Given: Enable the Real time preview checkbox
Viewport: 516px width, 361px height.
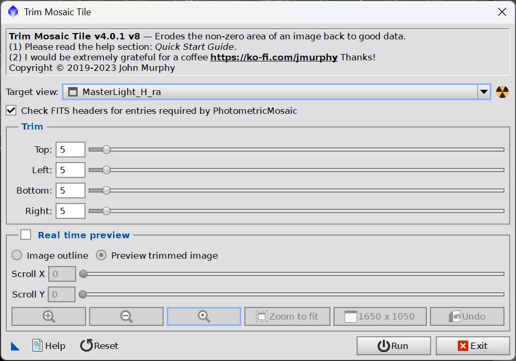Looking at the screenshot, I should 26,235.
